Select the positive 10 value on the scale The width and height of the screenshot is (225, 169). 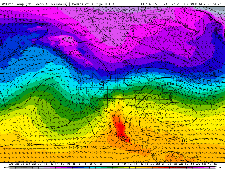click(124, 164)
